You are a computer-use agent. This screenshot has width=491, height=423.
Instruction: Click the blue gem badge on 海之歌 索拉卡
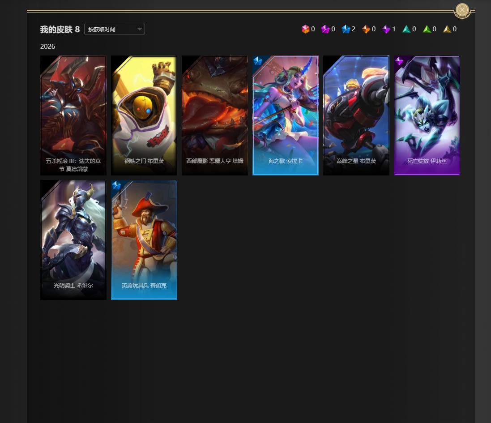pyautogui.click(x=258, y=61)
